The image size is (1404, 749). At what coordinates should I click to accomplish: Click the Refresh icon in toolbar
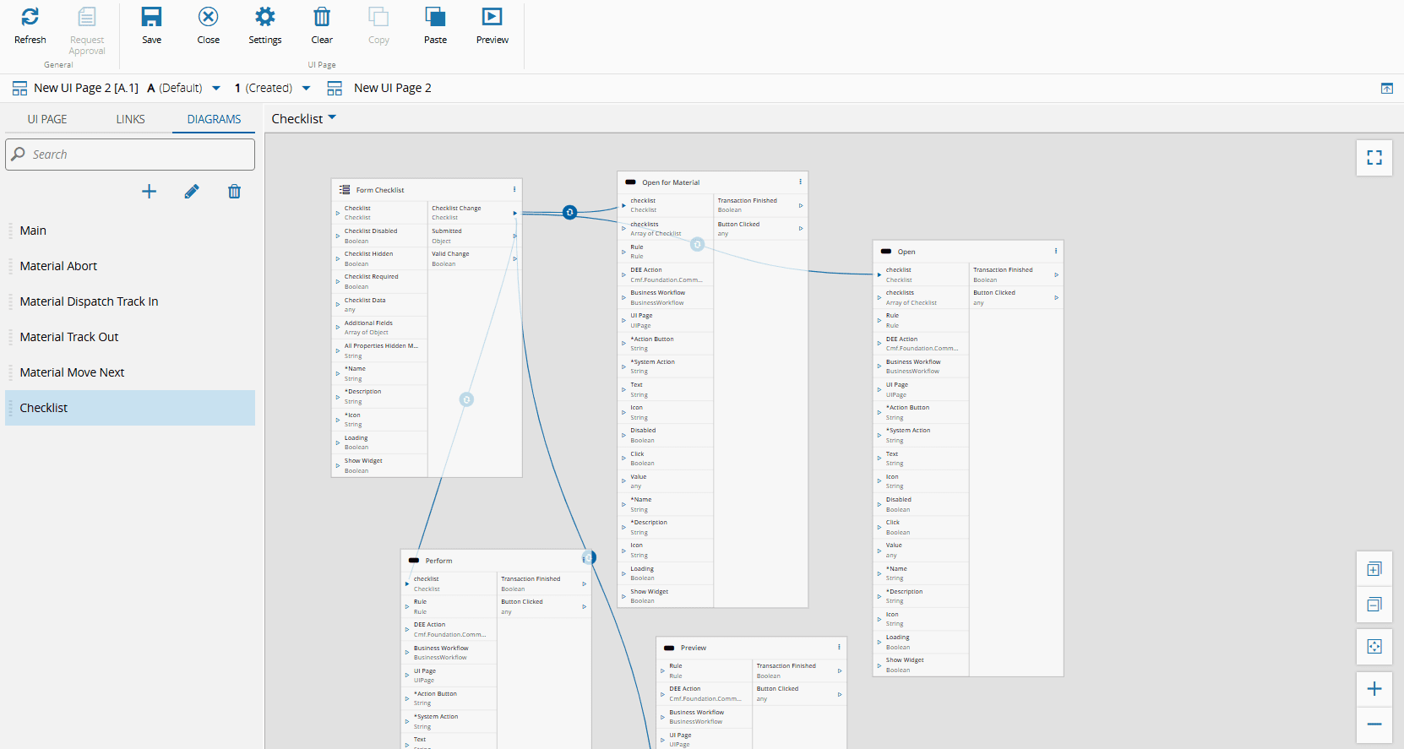tap(30, 18)
